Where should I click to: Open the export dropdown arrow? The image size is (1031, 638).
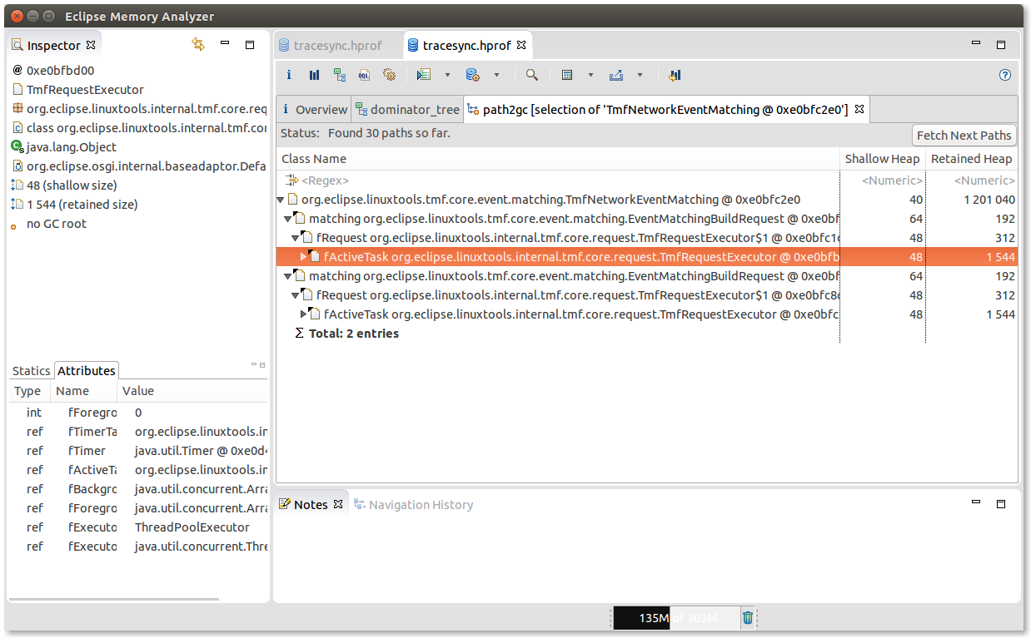(640, 75)
